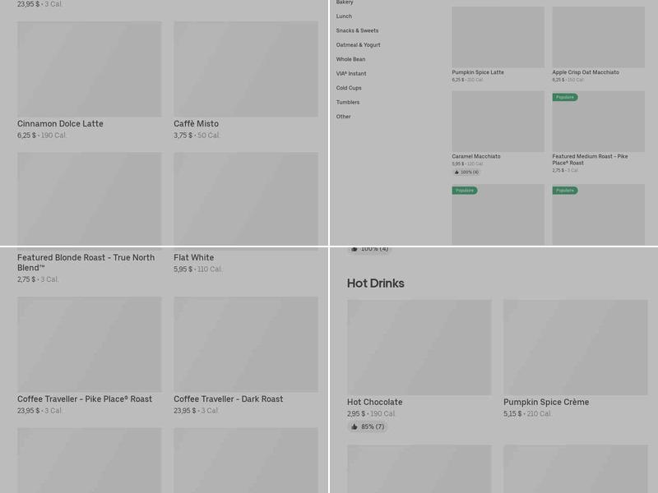This screenshot has height=493, width=658.
Task: Open the Coffee Traveller - Pike Place Roast title
Action: (85, 399)
